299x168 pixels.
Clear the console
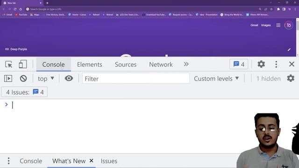[23, 78]
